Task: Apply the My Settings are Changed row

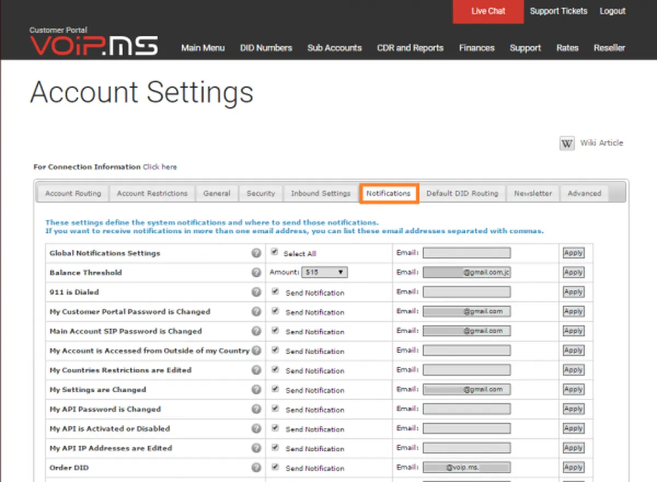Action: tap(573, 389)
